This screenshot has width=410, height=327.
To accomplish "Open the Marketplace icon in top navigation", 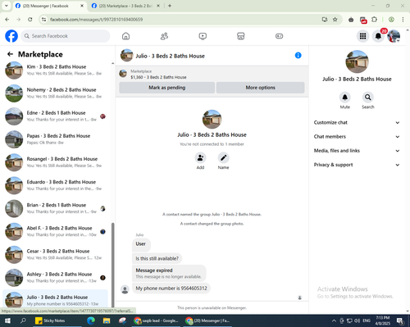I will (241, 36).
